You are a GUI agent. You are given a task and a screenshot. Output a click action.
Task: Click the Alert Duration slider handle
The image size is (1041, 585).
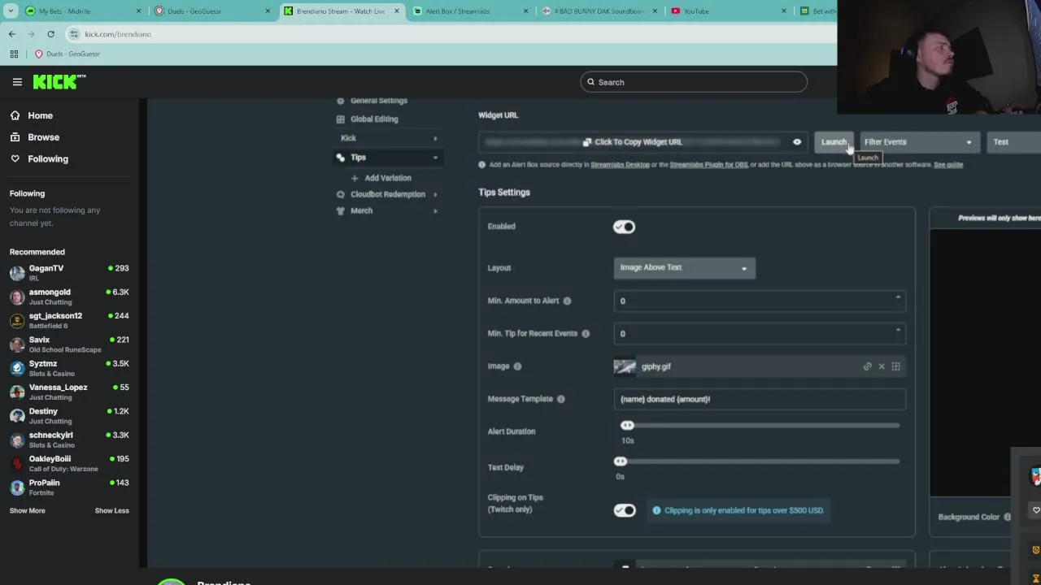pos(627,426)
